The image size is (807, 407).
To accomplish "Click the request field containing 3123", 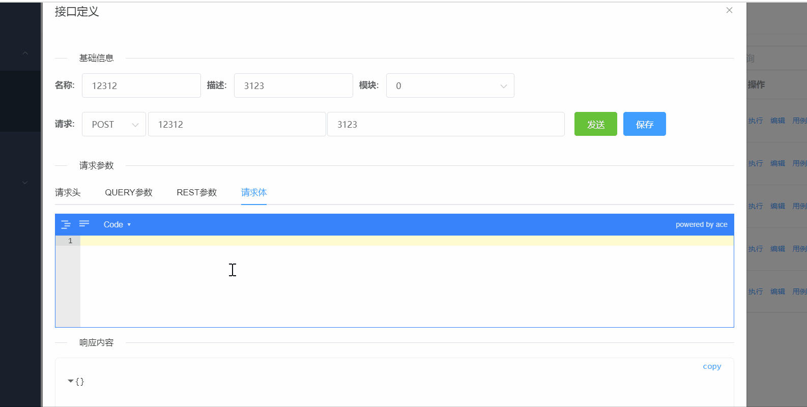I will pyautogui.click(x=446, y=124).
